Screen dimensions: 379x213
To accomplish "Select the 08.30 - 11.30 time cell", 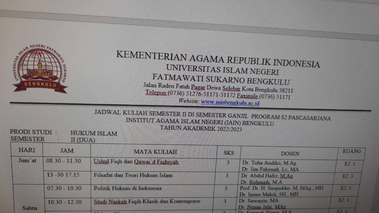I will pyautogui.click(x=64, y=161).
